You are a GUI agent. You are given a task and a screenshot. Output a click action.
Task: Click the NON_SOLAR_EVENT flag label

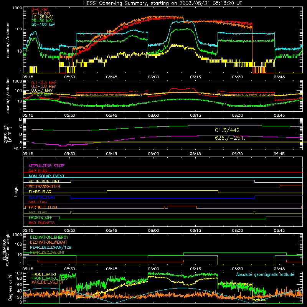coord(46,176)
